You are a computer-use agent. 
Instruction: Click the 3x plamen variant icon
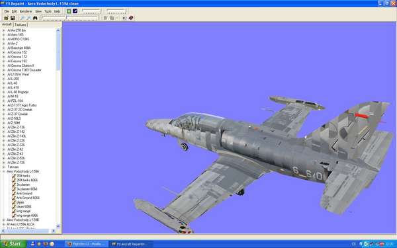(x=14, y=185)
